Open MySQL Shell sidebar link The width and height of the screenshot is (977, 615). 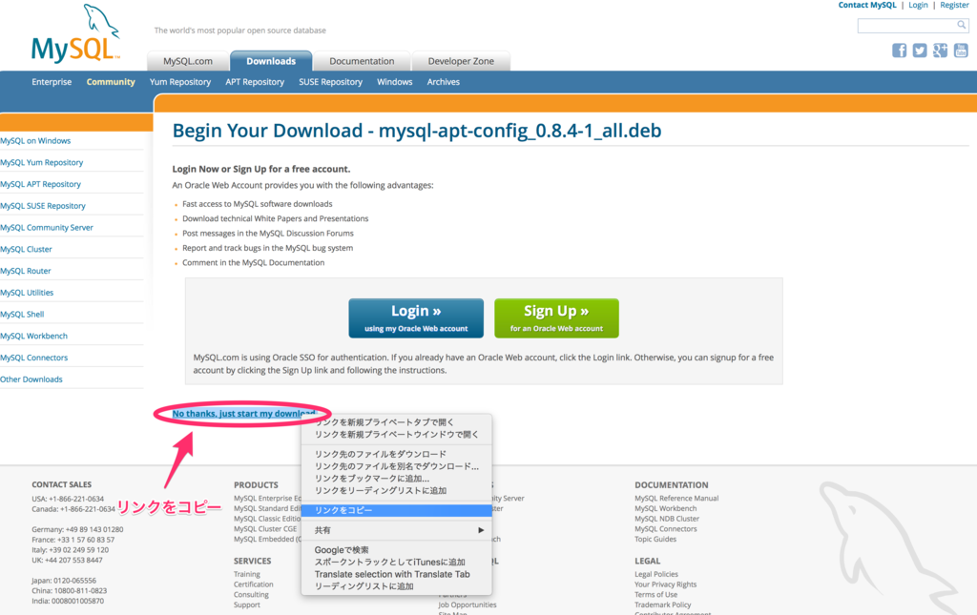pos(23,315)
